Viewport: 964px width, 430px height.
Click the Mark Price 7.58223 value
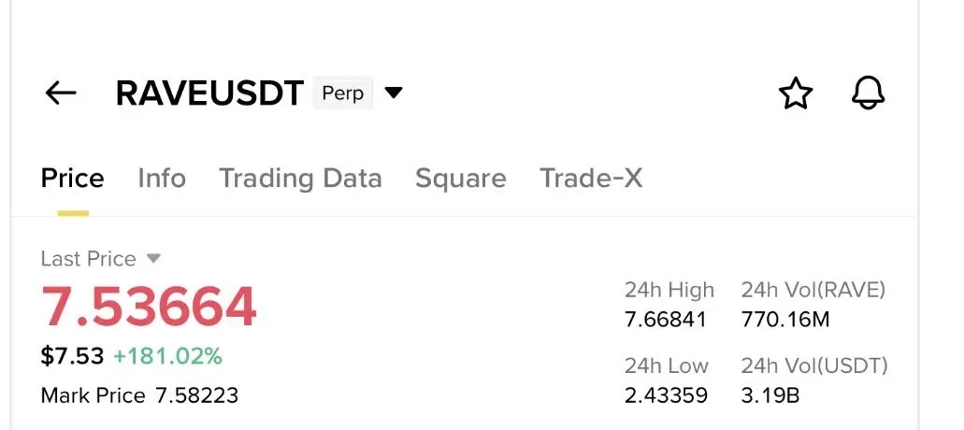tap(195, 395)
